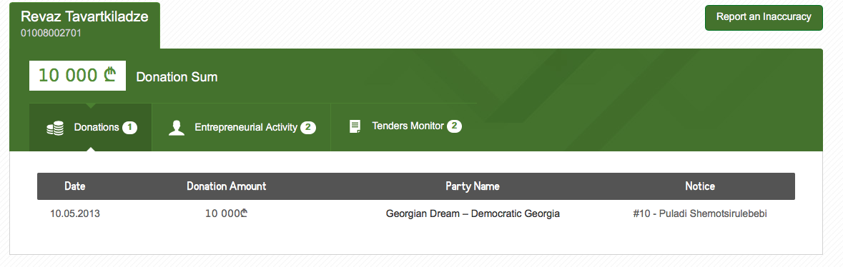
Task: Switch to the Entrepreneurial Activity tab
Action: coord(242,127)
